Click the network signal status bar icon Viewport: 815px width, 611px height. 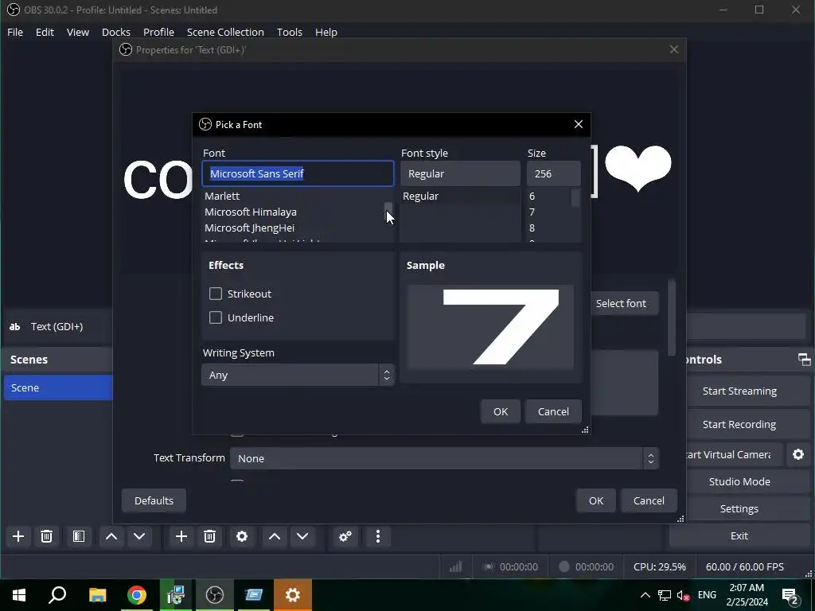coord(455,566)
